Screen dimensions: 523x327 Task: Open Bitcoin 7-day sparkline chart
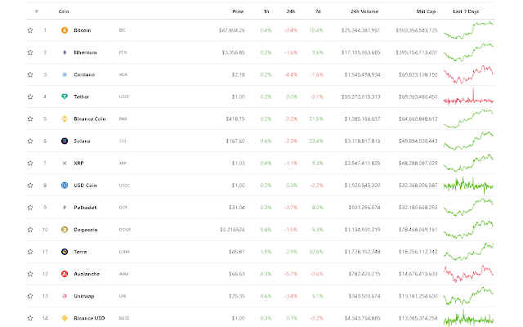[468, 30]
